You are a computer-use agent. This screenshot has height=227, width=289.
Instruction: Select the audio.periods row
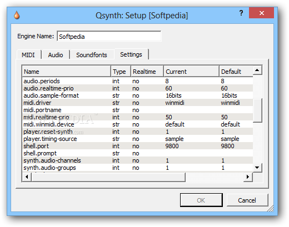point(137,81)
